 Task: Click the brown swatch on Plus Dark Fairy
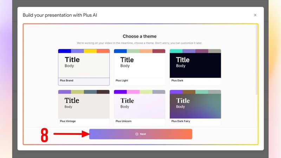189,92
